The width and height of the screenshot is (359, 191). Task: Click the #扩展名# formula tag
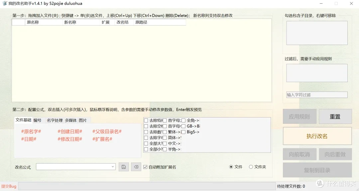click(x=102, y=139)
